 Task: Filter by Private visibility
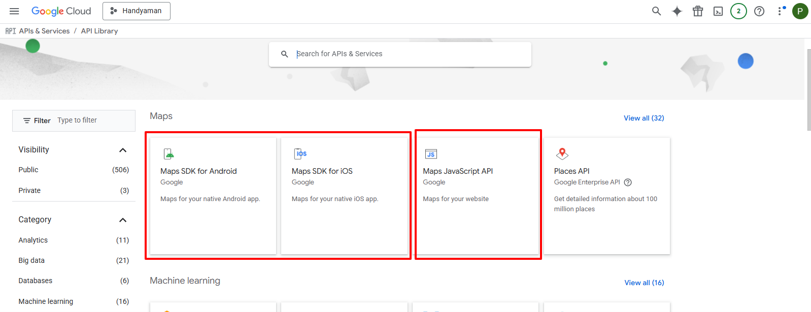[29, 190]
